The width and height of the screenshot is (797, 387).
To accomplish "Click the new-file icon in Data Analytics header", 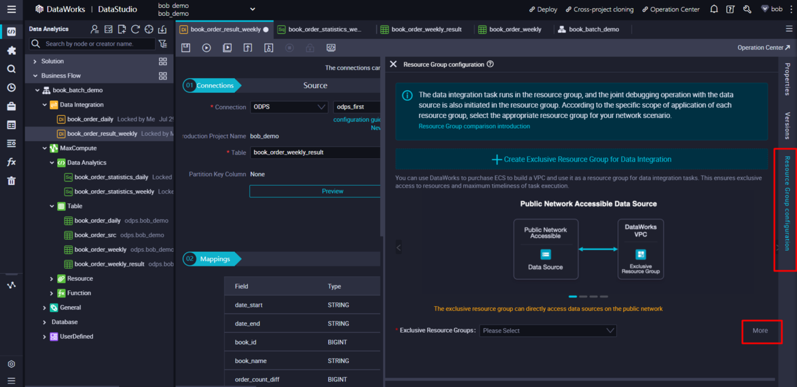I will pos(122,29).
